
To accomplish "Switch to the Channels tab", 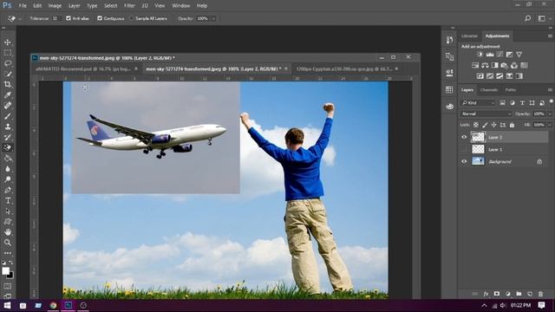I will tap(489, 90).
